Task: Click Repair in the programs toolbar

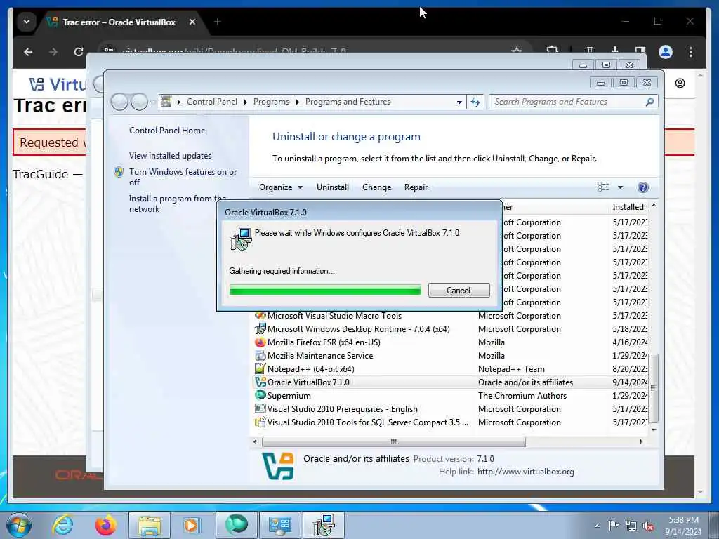Action: [x=416, y=187]
